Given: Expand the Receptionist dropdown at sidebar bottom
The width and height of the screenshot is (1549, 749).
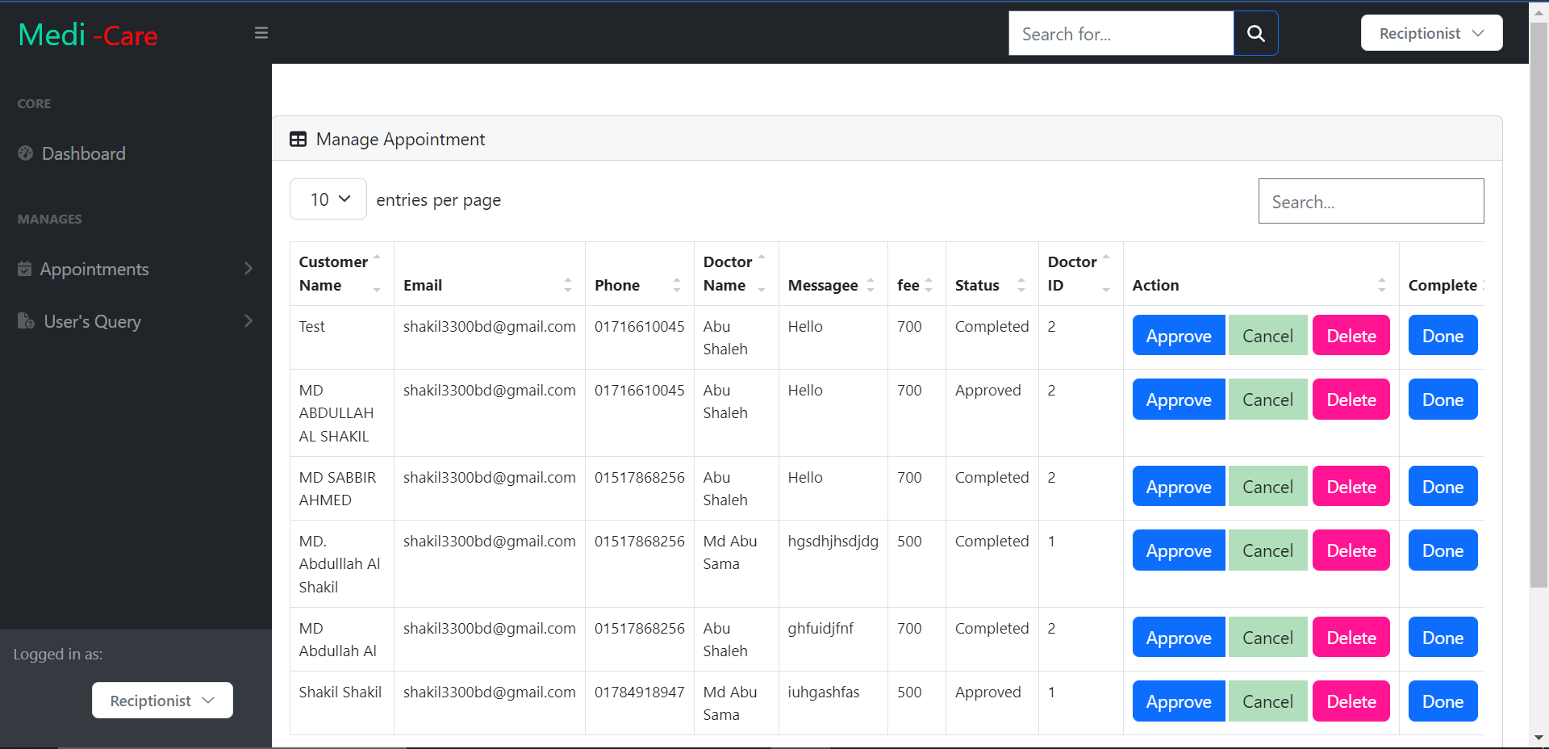Looking at the screenshot, I should 161,700.
